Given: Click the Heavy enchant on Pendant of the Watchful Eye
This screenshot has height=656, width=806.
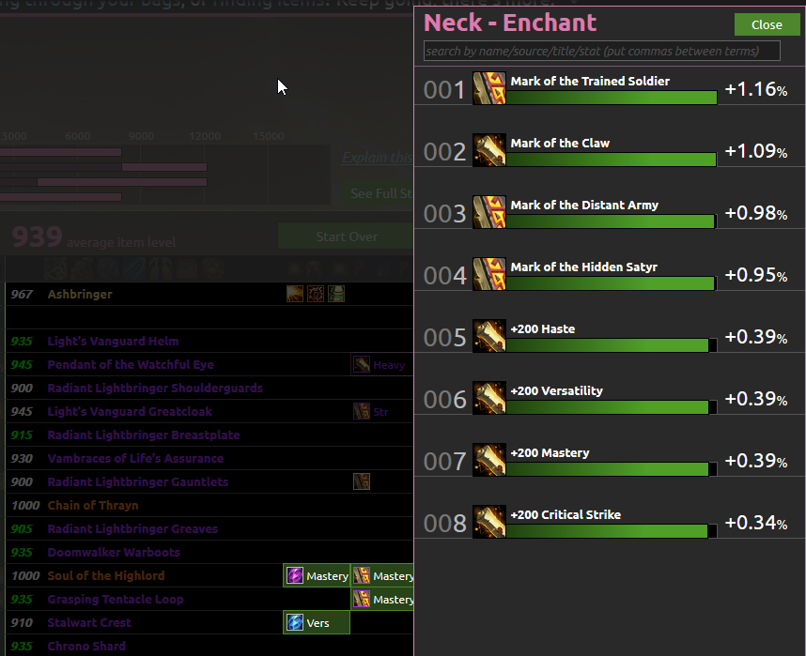Looking at the screenshot, I should point(382,365).
